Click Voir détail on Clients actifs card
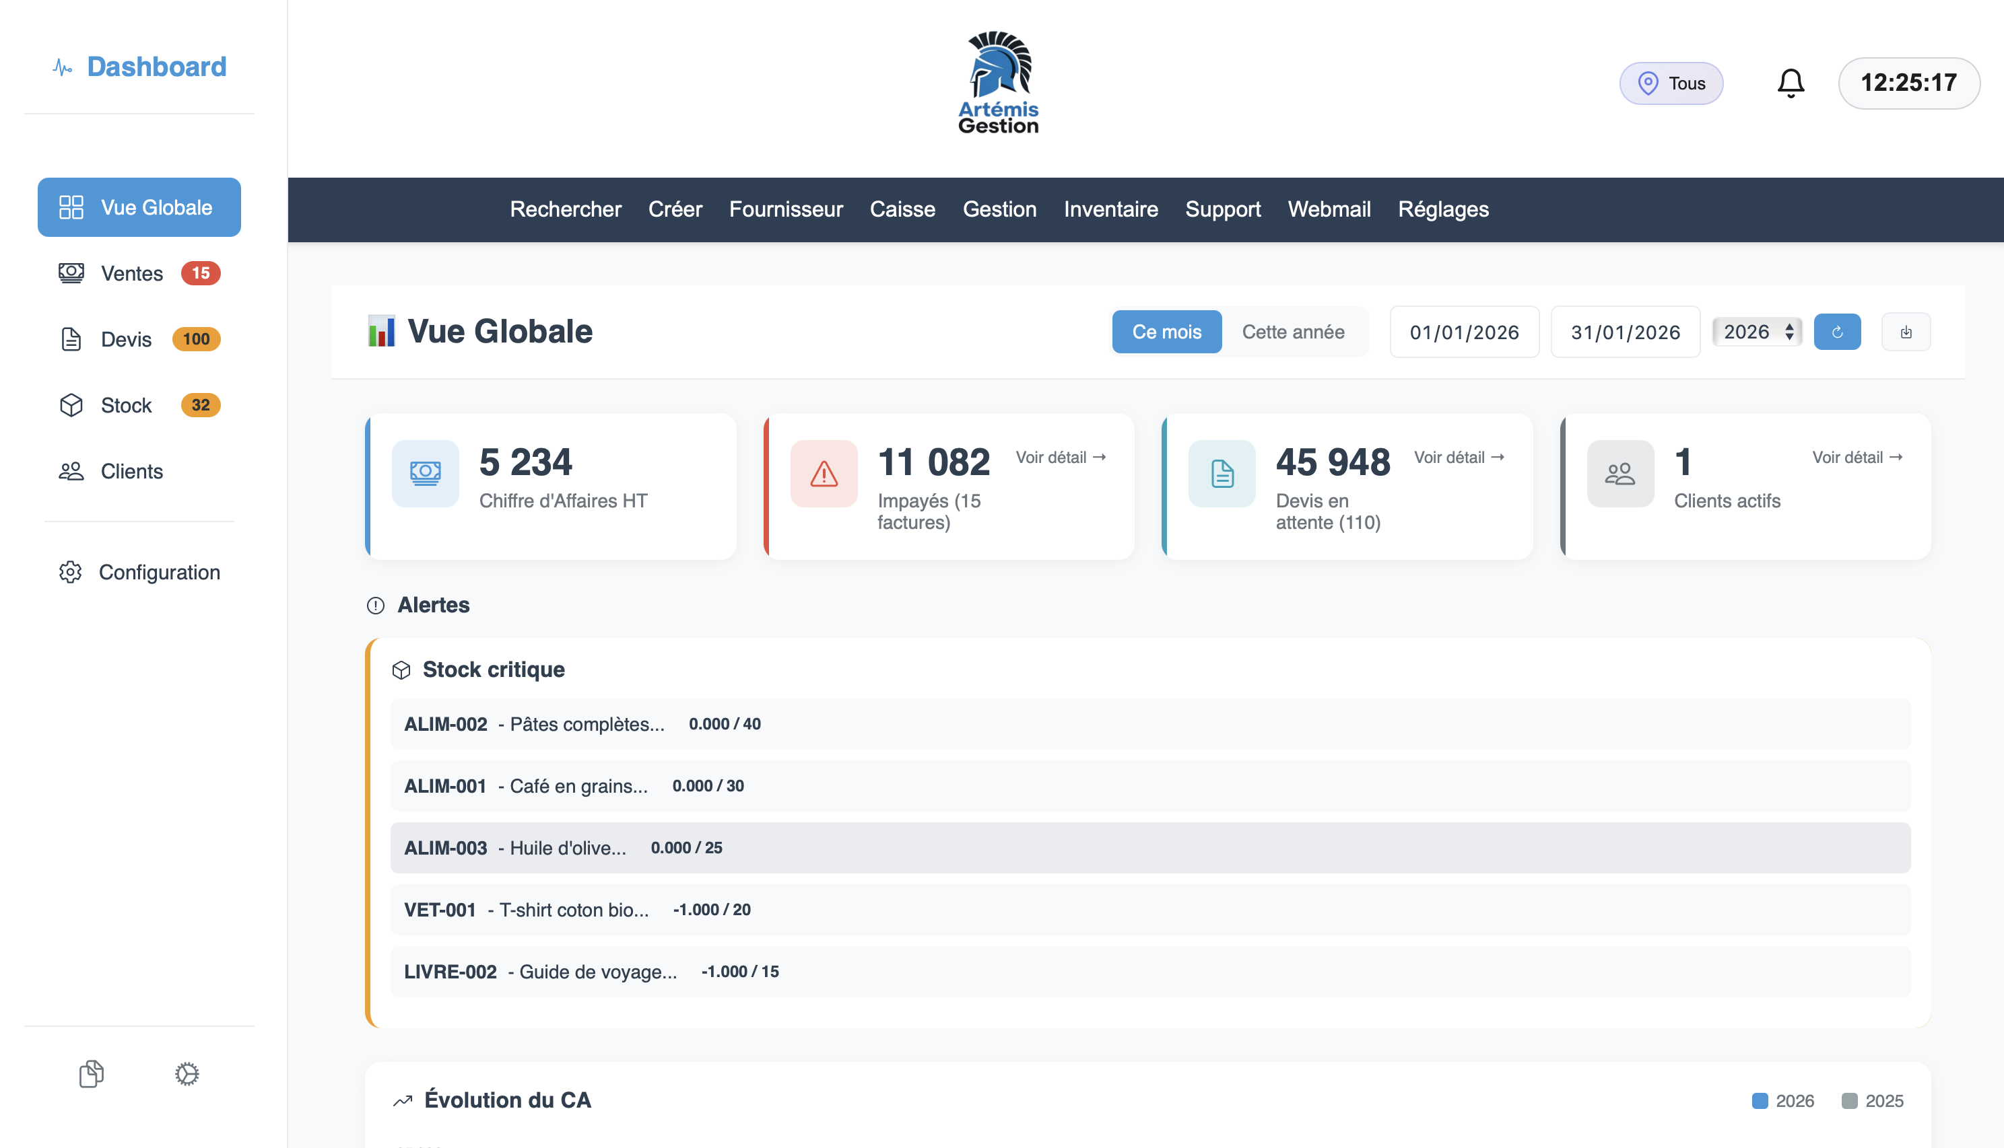 (x=1857, y=458)
